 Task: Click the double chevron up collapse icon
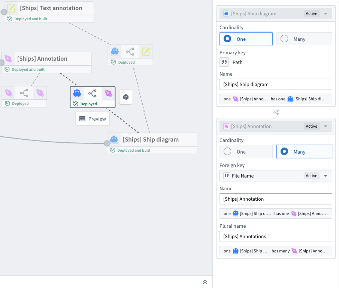point(205,282)
